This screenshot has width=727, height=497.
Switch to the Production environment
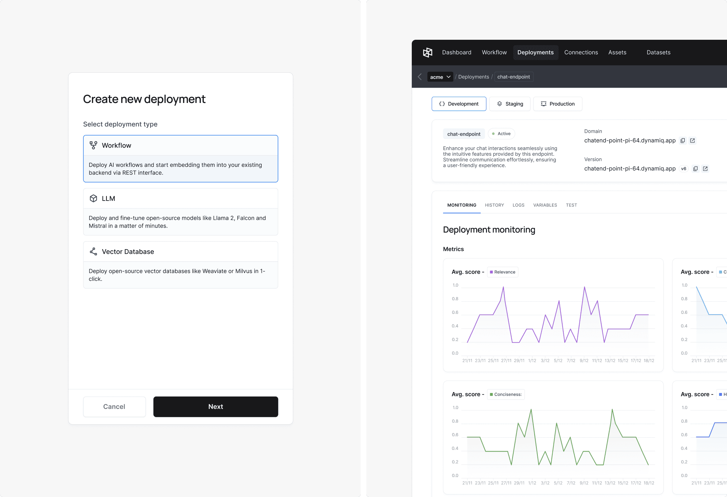(x=557, y=104)
